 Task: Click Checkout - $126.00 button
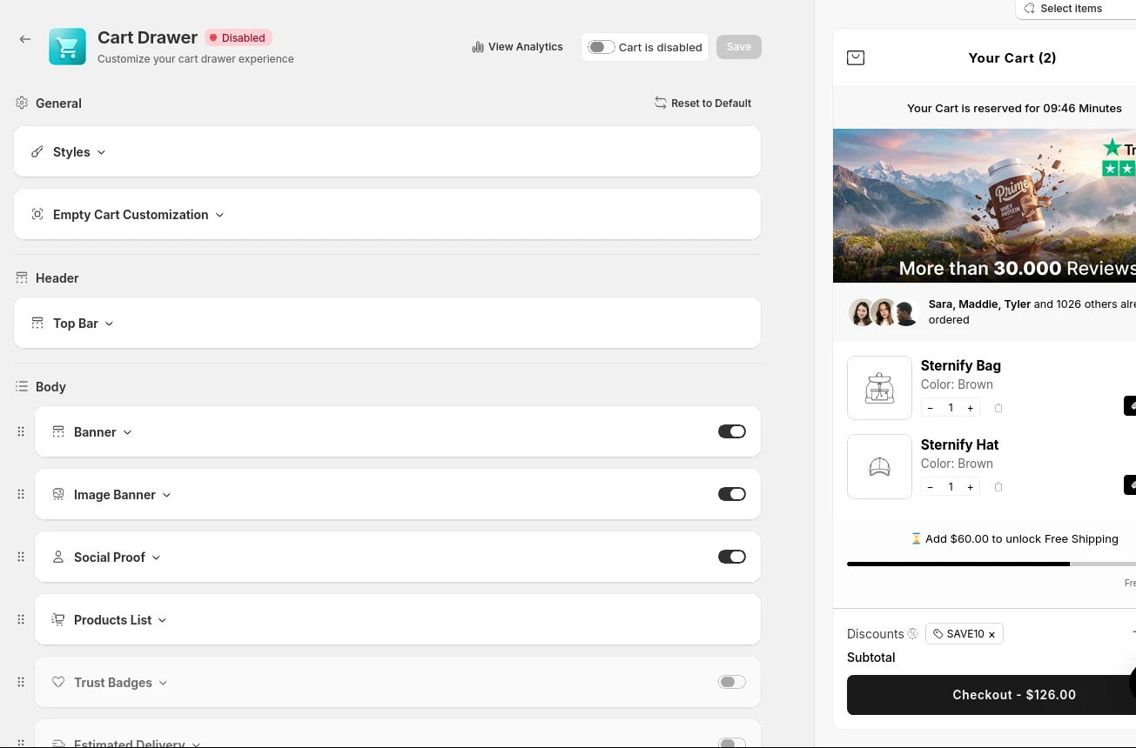991,695
